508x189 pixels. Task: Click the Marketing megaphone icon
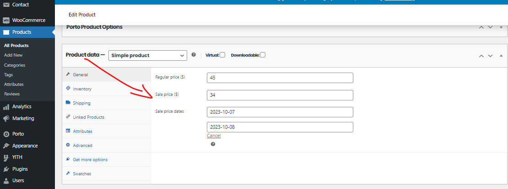pyautogui.click(x=6, y=119)
